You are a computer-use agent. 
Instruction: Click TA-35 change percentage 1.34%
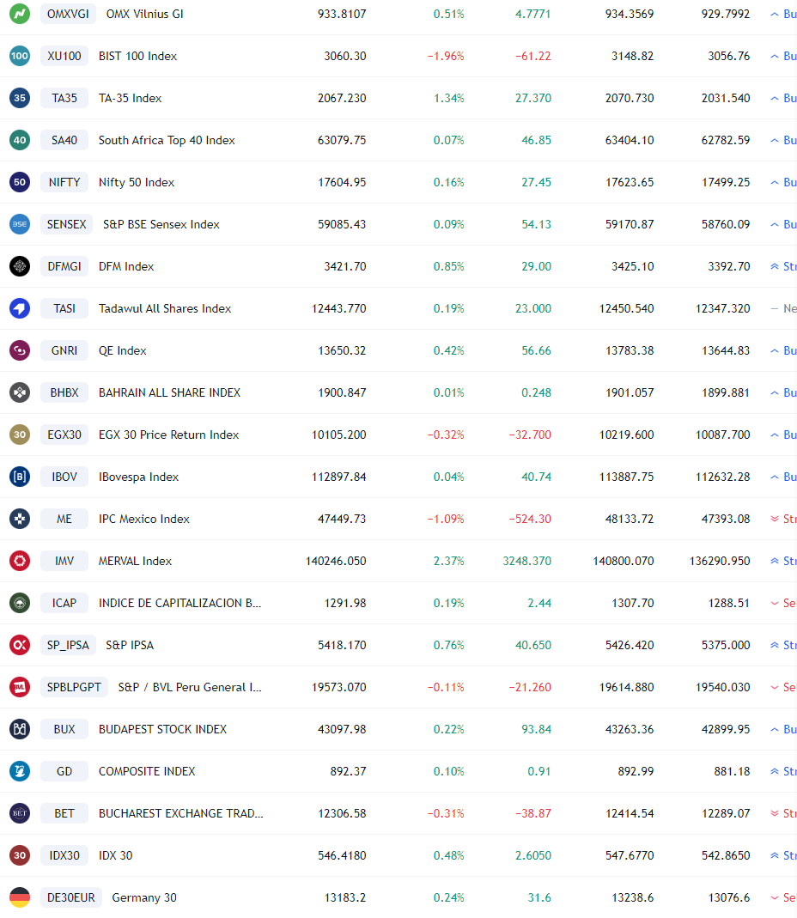pos(448,99)
